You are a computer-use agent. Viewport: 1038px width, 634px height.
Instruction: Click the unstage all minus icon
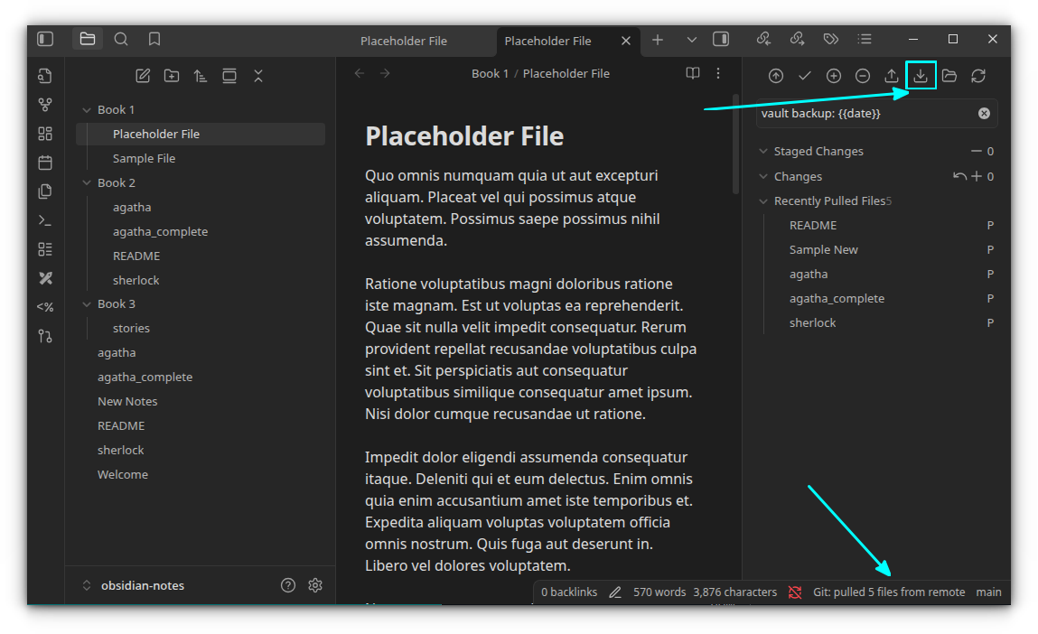(x=862, y=76)
